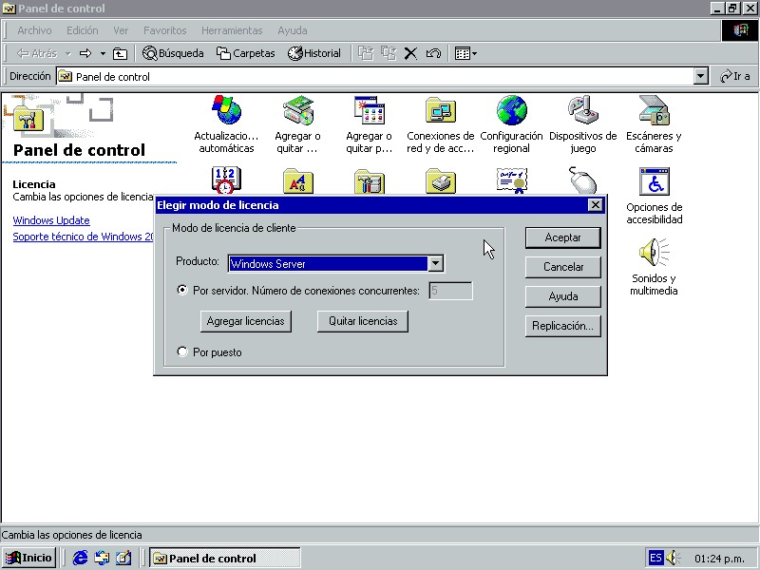760x570 pixels.
Task: Click Ir a go button
Action: 734,76
